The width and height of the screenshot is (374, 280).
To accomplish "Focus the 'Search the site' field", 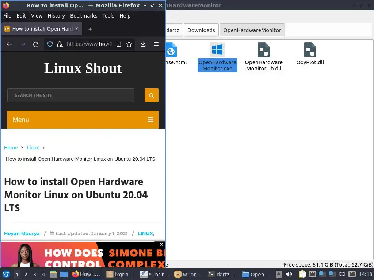I will pyautogui.click(x=71, y=95).
